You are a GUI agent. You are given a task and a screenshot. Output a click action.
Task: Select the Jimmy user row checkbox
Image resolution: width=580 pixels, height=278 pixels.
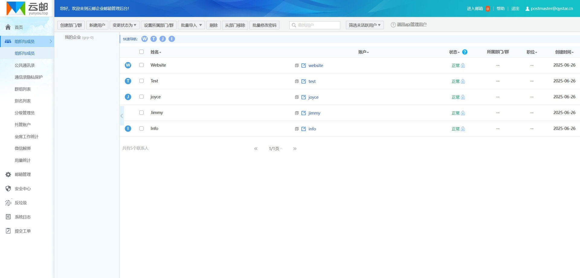[x=141, y=113]
